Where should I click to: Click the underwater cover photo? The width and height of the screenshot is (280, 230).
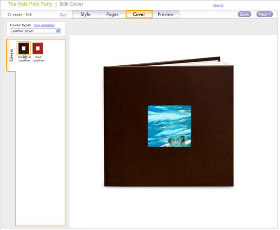(169, 126)
